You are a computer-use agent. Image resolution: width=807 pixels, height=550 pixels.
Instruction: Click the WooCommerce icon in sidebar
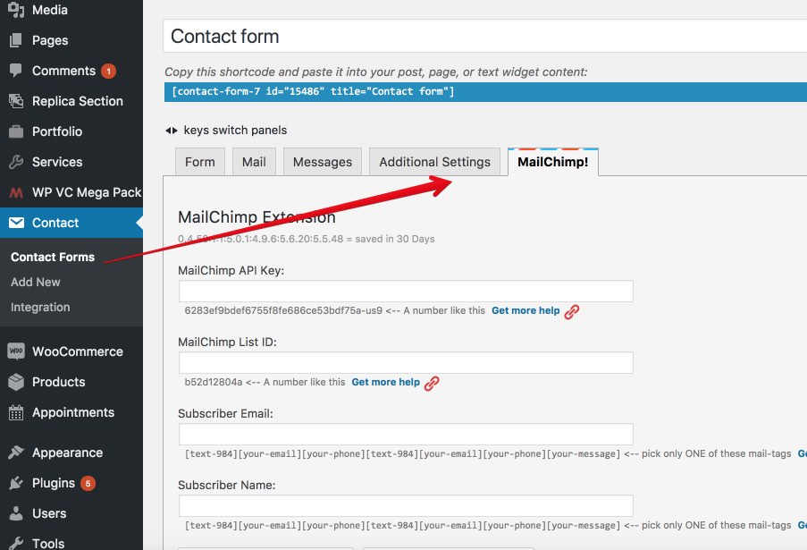16,351
